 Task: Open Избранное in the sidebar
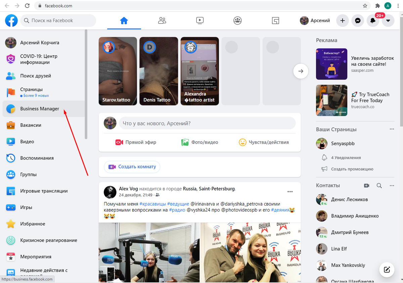pos(43,224)
